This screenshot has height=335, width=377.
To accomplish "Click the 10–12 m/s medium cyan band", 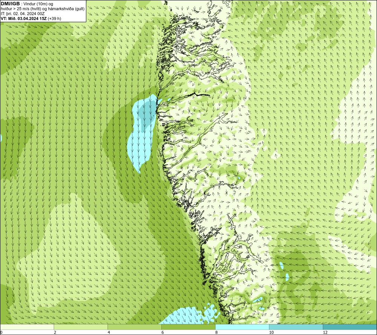I will 296,327.
